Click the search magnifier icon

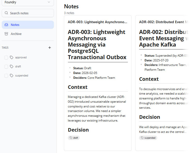pos(6,13)
